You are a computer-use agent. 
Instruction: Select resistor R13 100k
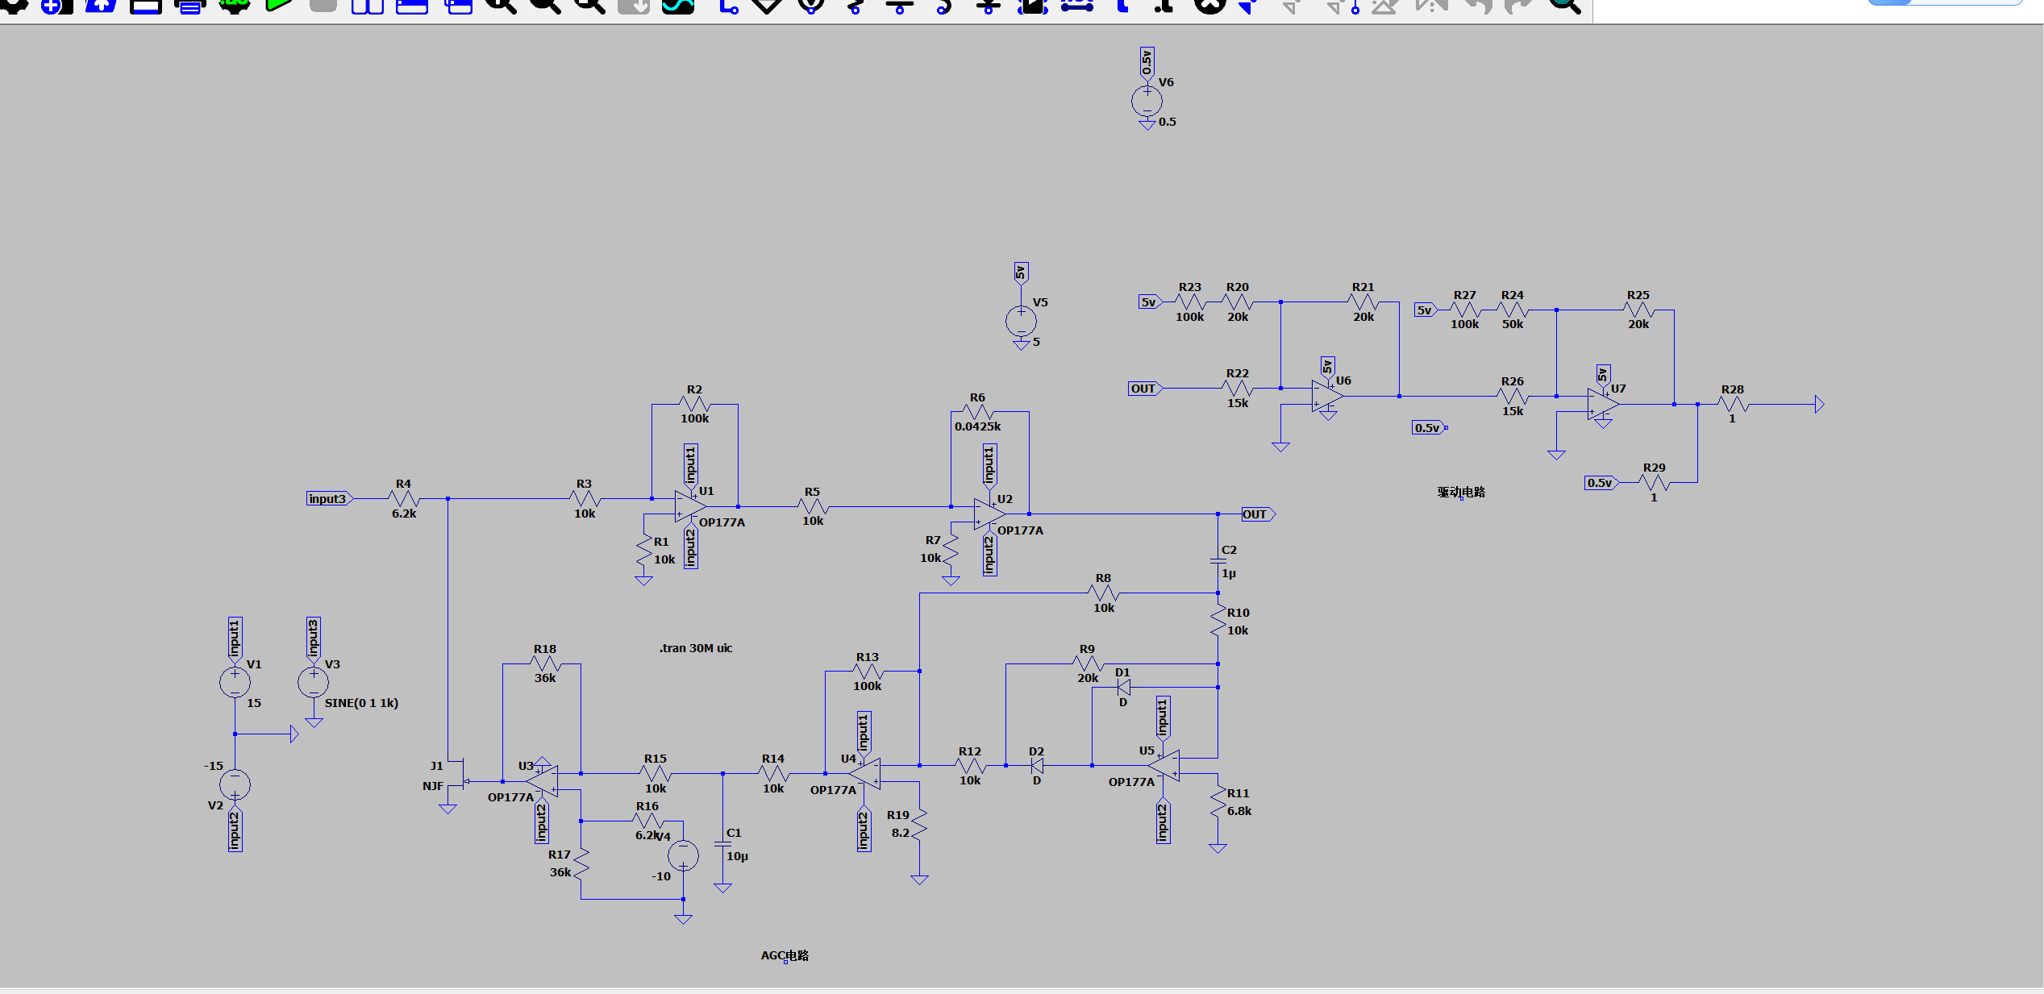[868, 672]
